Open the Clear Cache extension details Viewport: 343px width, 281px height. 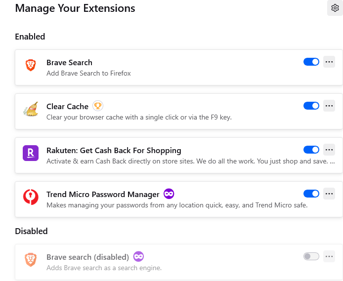[67, 106]
